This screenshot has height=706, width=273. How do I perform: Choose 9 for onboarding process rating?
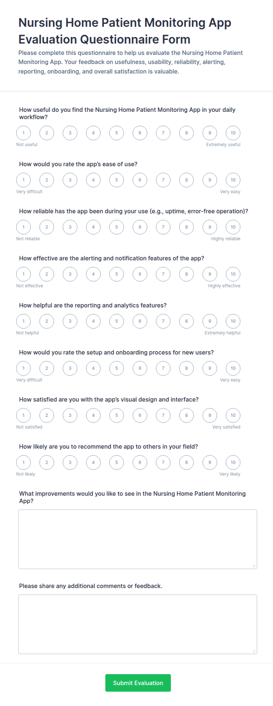[210, 368]
